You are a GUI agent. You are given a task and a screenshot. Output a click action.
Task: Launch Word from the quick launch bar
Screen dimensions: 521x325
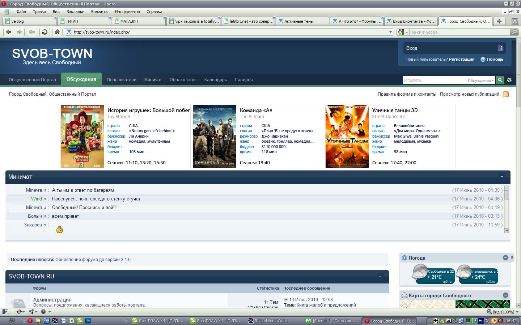63,320
